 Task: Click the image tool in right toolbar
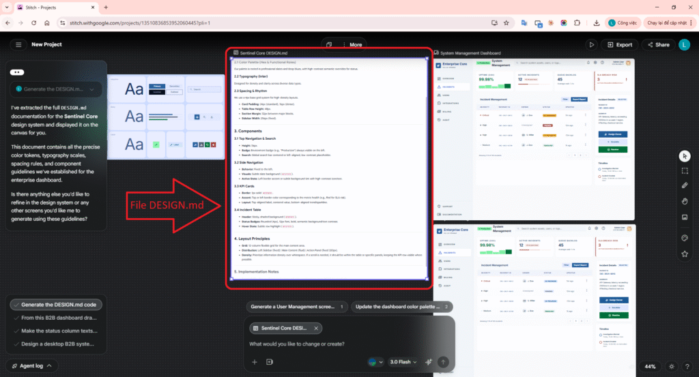pos(685,217)
